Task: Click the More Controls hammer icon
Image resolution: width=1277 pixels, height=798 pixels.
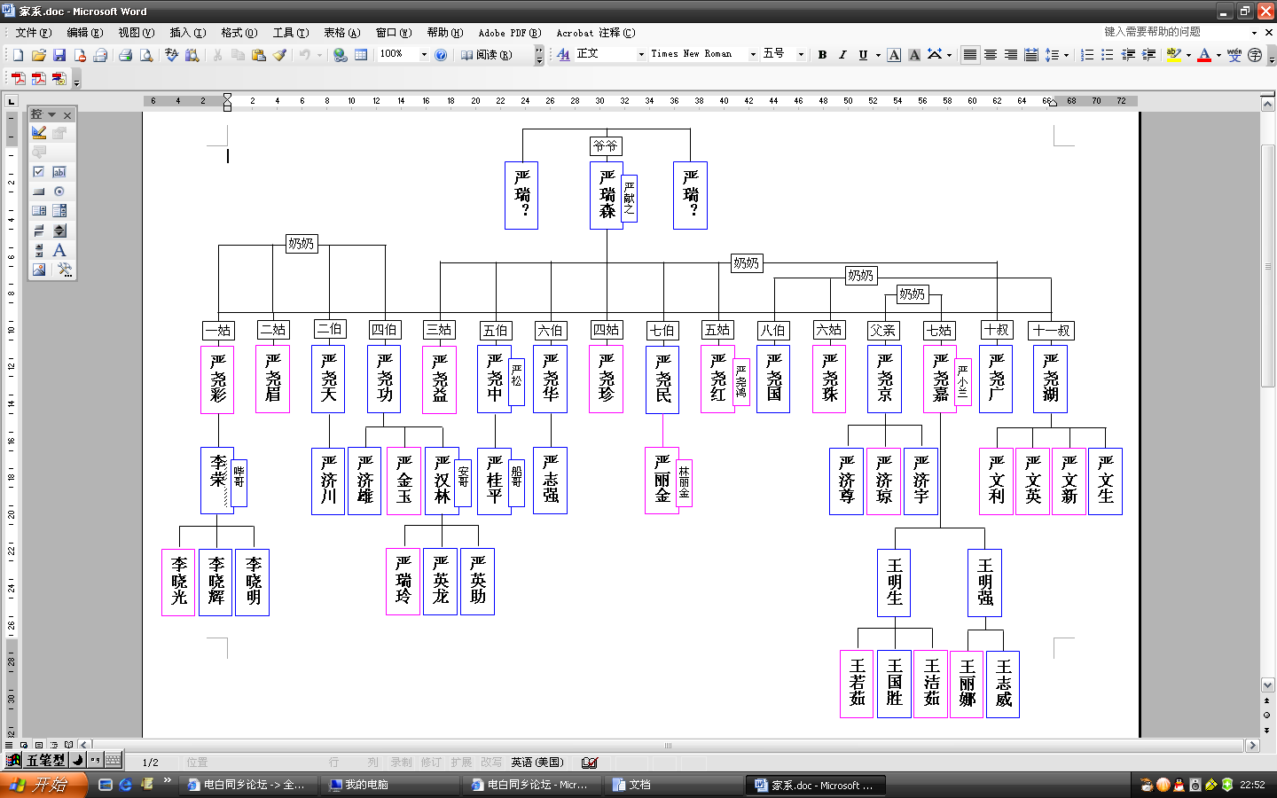Action: pos(63,270)
